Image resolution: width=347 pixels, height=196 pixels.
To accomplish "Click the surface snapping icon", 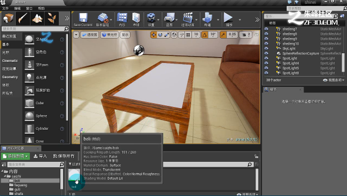I will coord(182,35).
